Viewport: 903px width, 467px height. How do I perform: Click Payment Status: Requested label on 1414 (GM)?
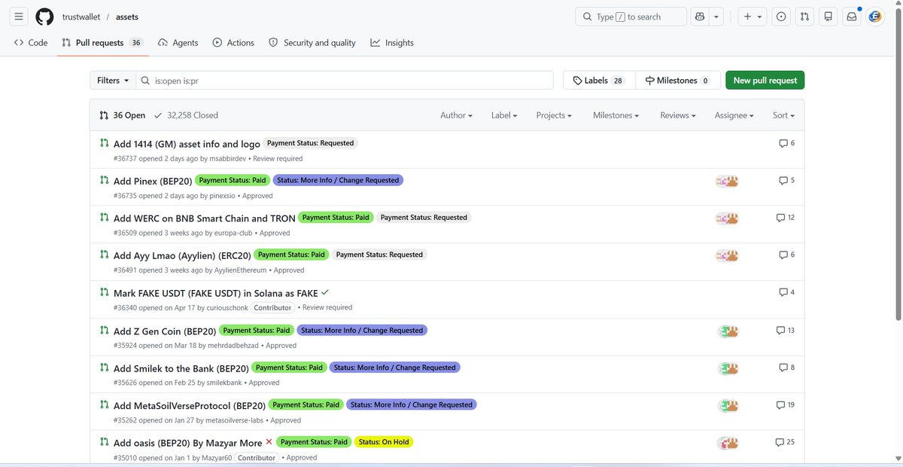click(x=310, y=143)
